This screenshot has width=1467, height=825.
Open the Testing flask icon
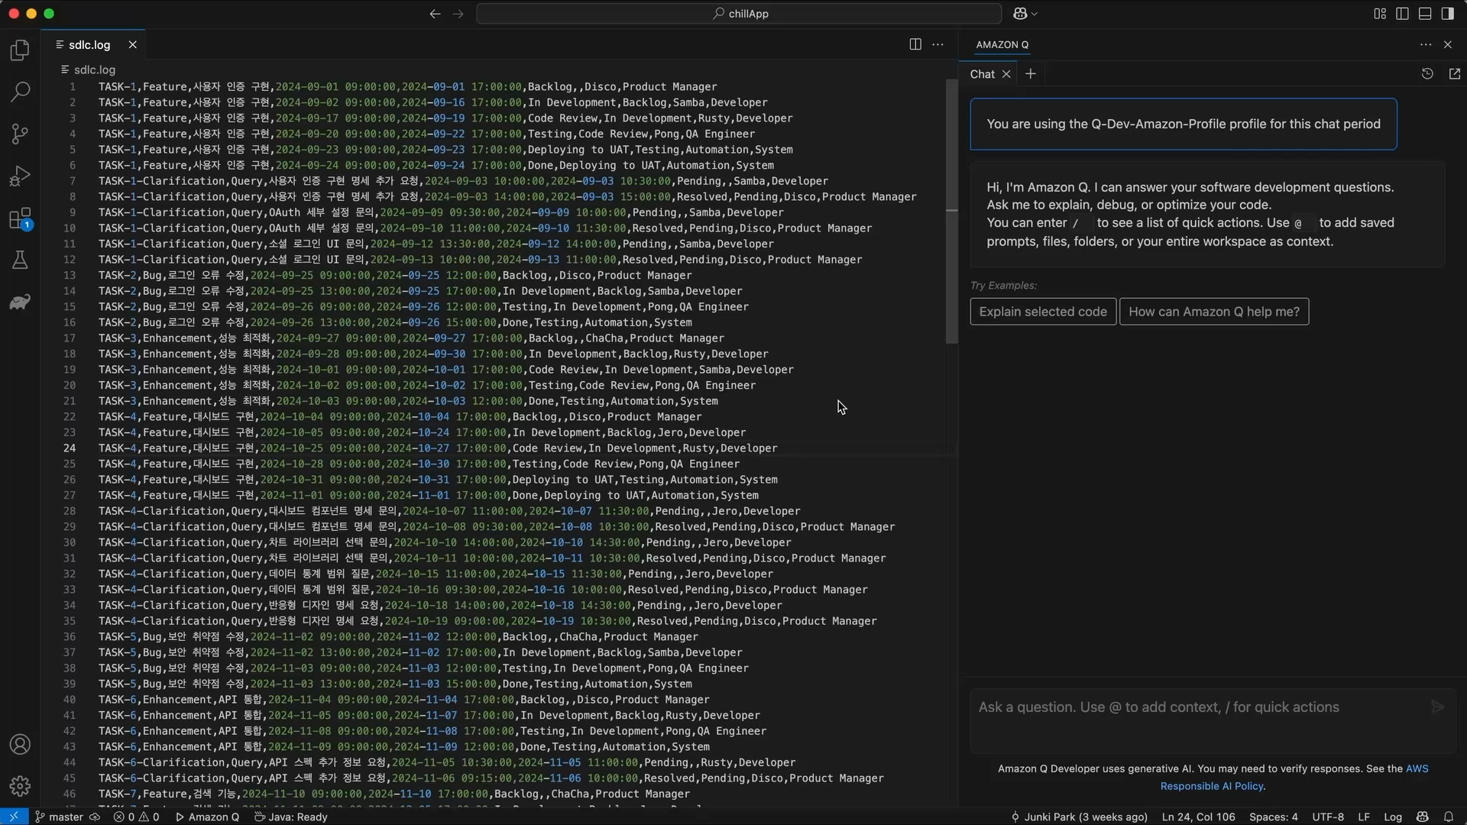(20, 260)
